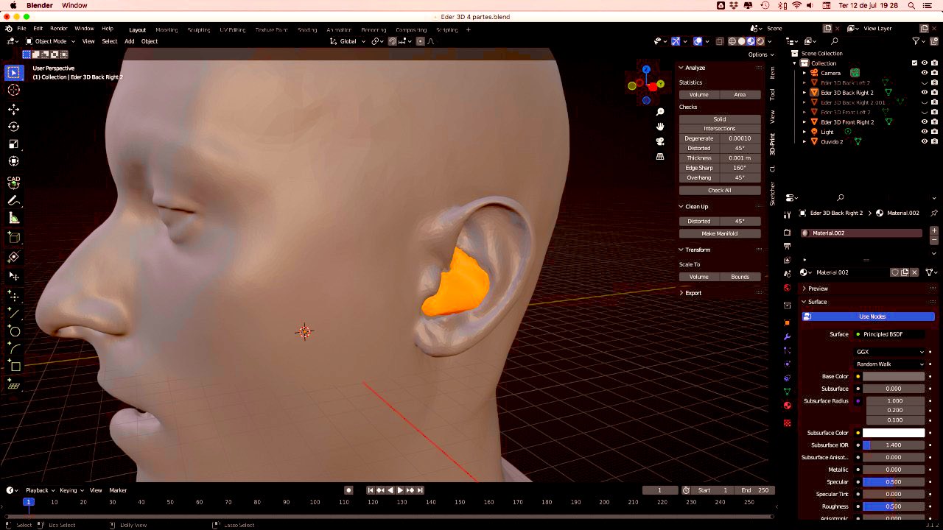Activate the 3D Cursor tool

tap(13, 90)
